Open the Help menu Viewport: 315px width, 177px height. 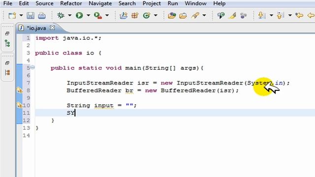pos(219,3)
